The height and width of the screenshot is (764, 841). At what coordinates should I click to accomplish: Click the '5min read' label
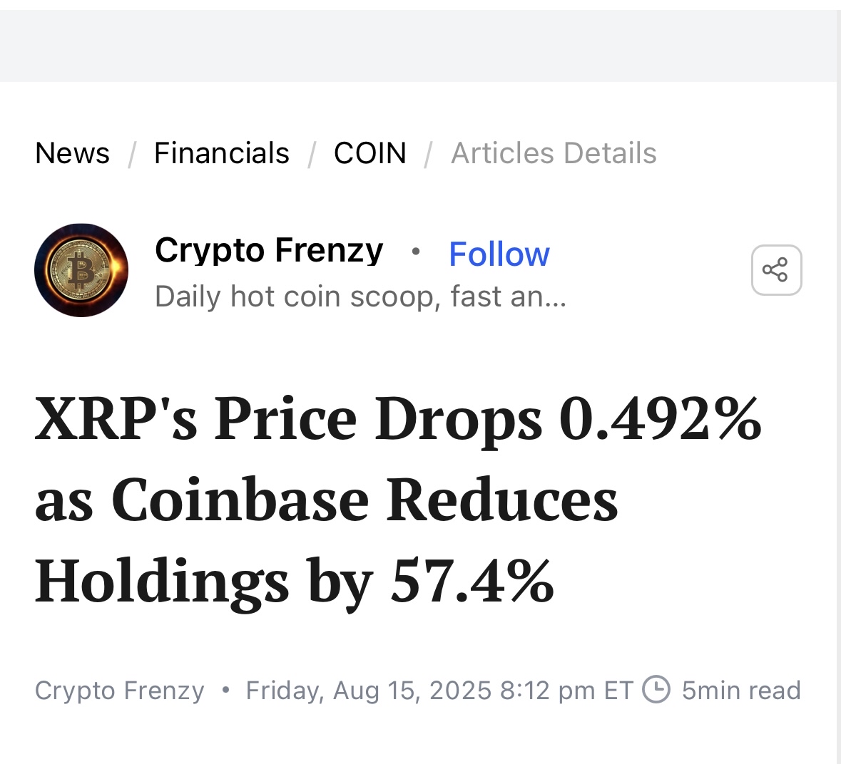pyautogui.click(x=741, y=690)
